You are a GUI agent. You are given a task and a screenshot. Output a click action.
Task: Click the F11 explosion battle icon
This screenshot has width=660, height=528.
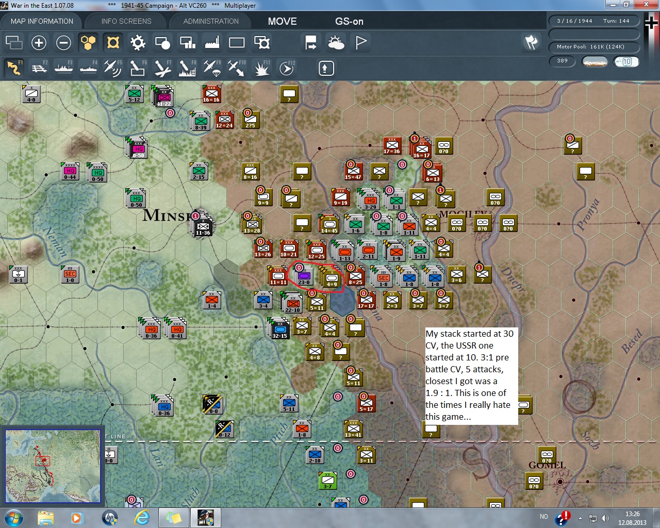pyautogui.click(x=261, y=68)
